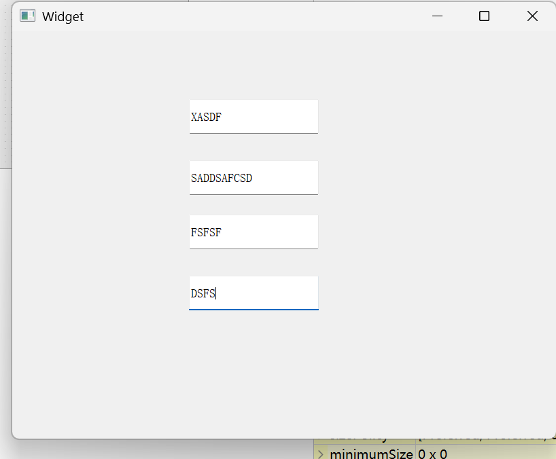Focus the SADDSAFCSD text field
This screenshot has height=459, width=556.
(254, 178)
